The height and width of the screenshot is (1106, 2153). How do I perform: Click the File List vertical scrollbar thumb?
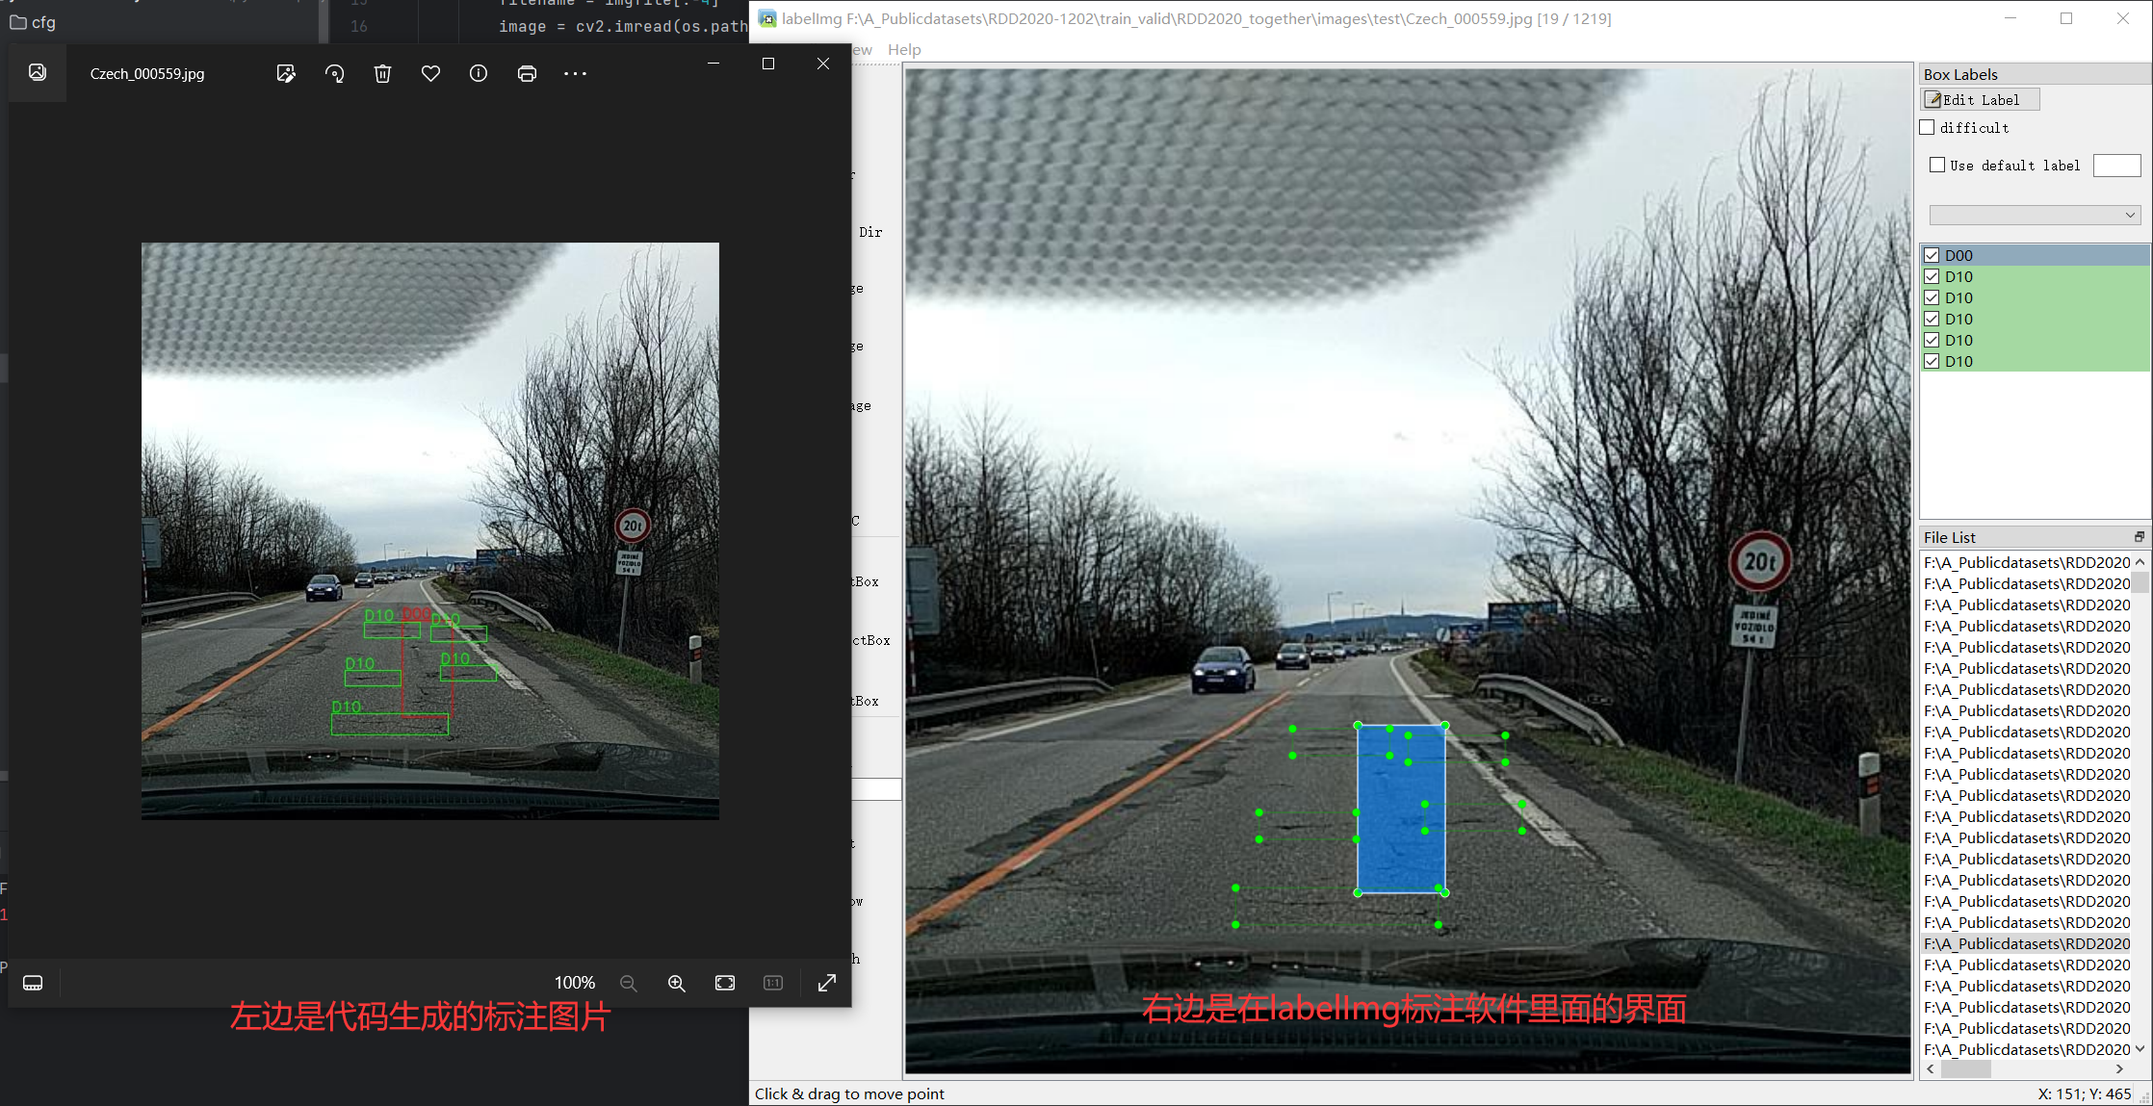tap(2140, 581)
